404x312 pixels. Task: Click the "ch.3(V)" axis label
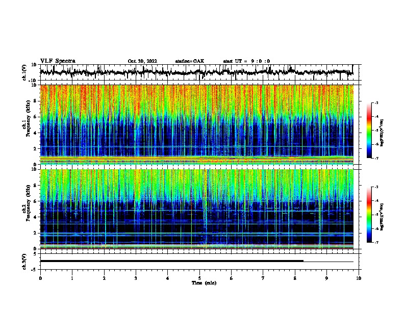(24, 262)
